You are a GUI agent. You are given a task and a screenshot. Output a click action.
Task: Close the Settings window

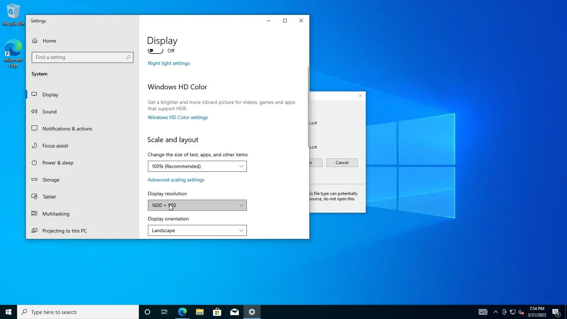301,21
